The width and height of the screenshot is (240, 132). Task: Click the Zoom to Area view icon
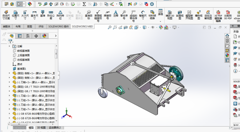[x=115, y=28]
